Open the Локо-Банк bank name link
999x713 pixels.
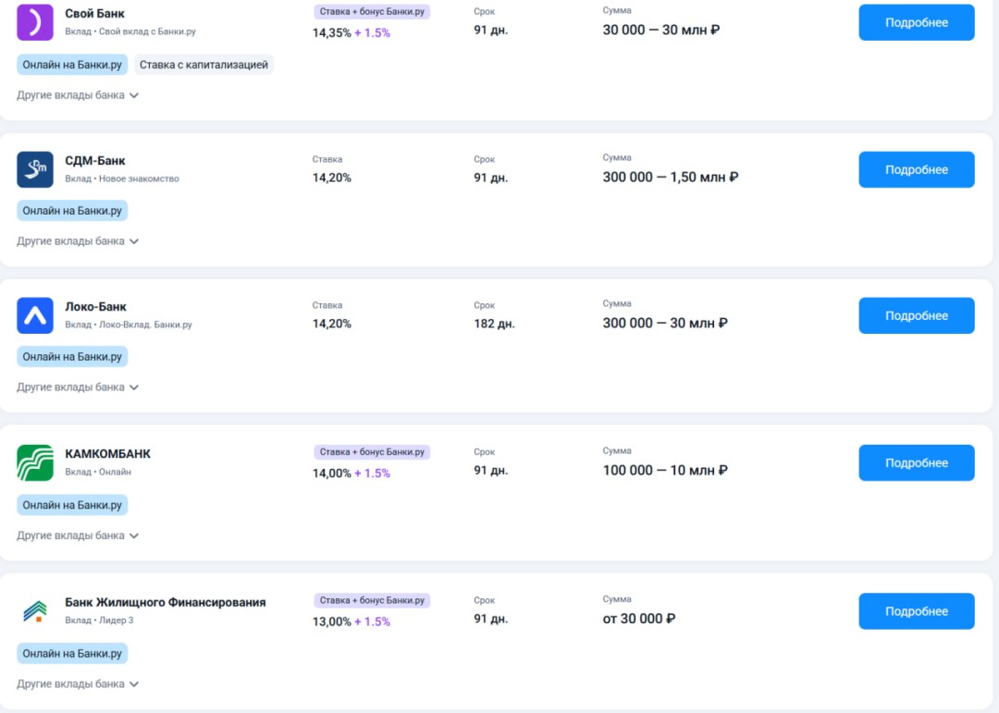[95, 307]
